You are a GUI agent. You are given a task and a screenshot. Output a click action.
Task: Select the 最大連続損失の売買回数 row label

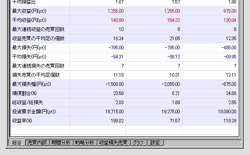(38, 66)
